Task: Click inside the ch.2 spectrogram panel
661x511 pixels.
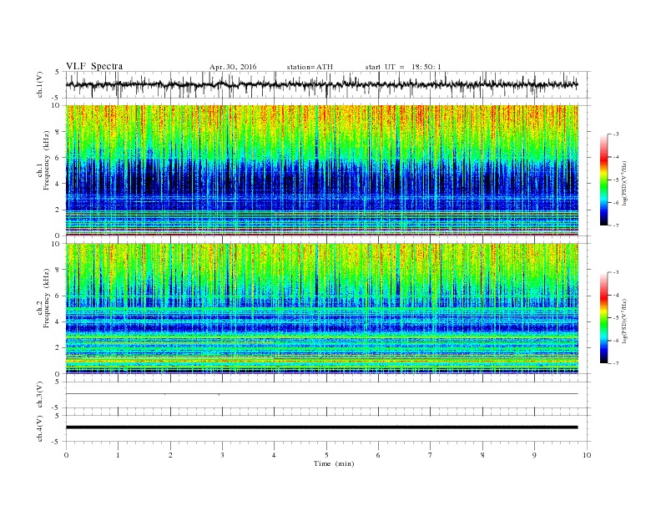Action: (321, 309)
